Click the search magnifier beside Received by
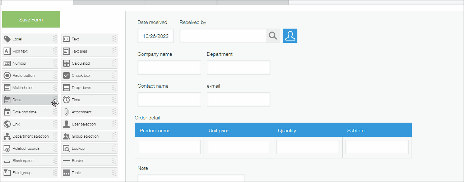The width and height of the screenshot is (464, 182). (273, 36)
